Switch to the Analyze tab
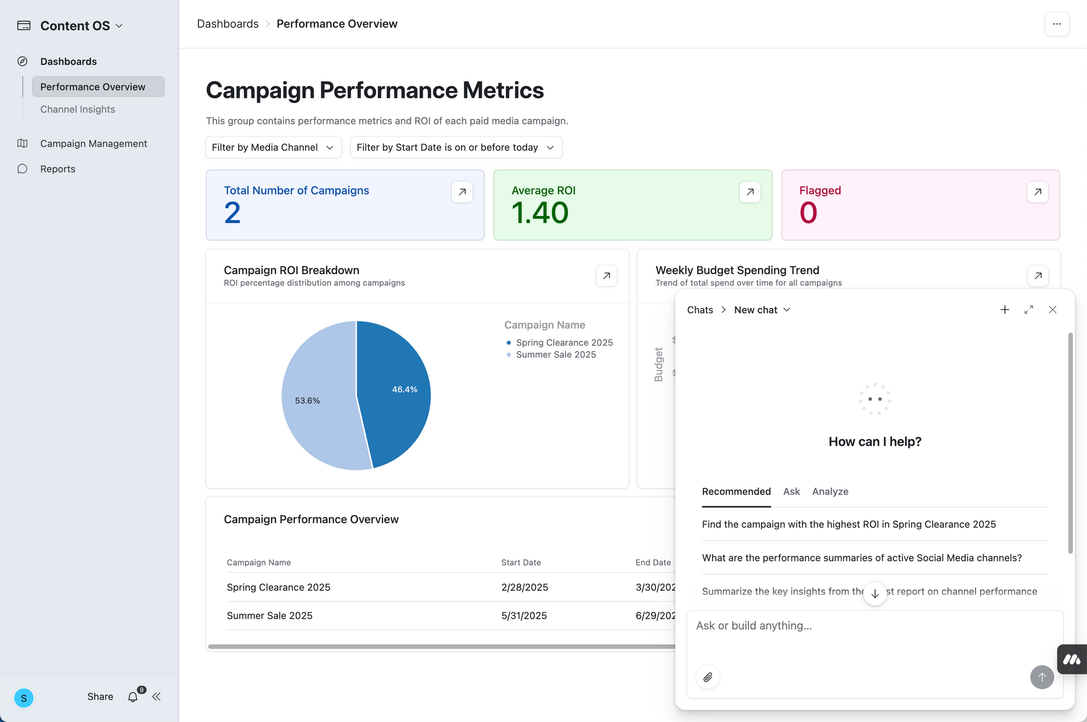1087x722 pixels. (x=830, y=491)
